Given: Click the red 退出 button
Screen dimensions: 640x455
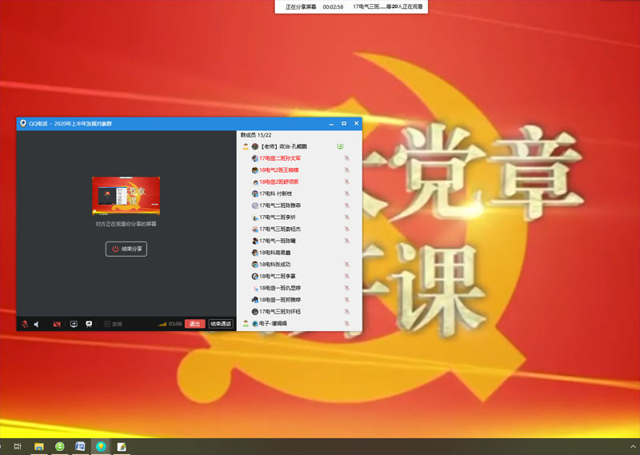Looking at the screenshot, I should [194, 324].
